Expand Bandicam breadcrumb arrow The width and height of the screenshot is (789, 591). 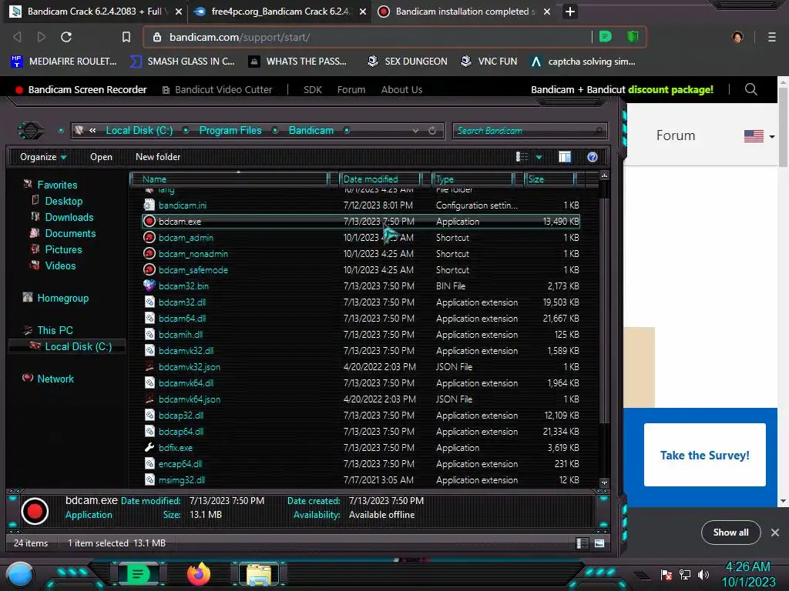tap(347, 131)
